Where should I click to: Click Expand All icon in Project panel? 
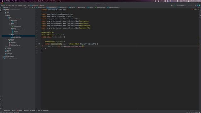28,8
